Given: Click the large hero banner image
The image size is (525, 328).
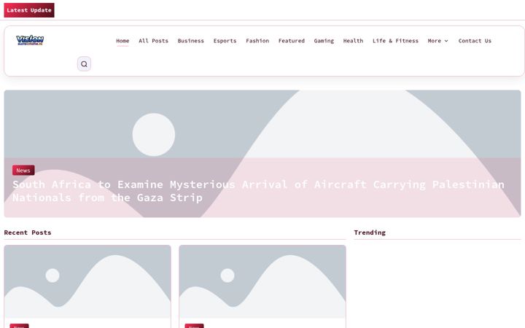Looking at the screenshot, I should click(x=262, y=154).
